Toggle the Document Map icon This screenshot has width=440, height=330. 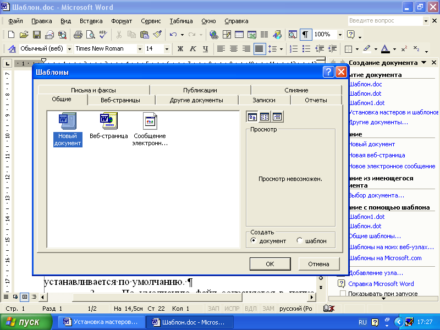293,35
